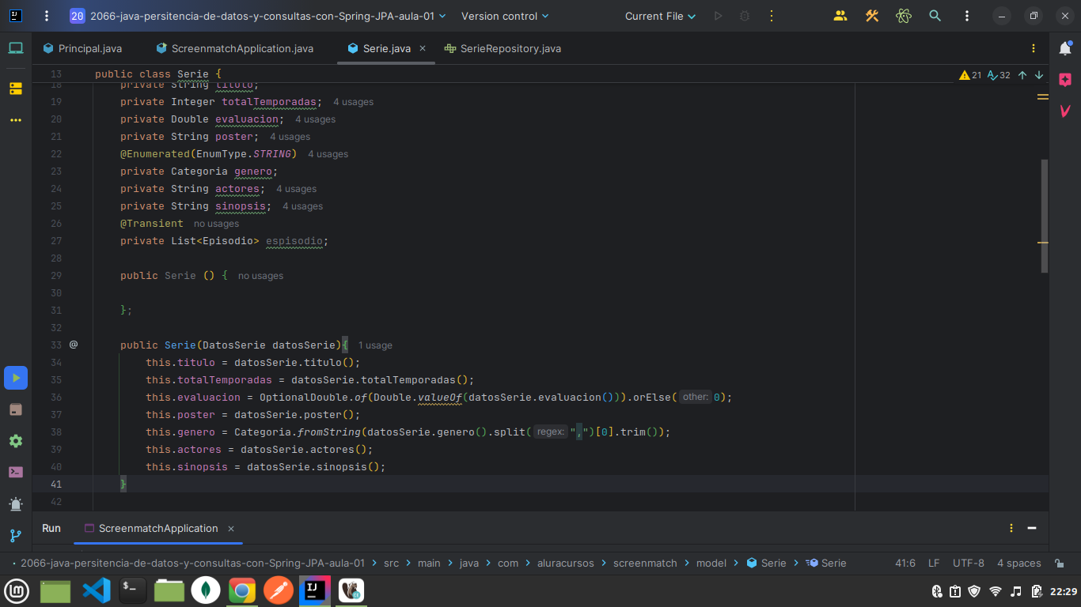Change indent setting 4 spaces

(x=1019, y=564)
